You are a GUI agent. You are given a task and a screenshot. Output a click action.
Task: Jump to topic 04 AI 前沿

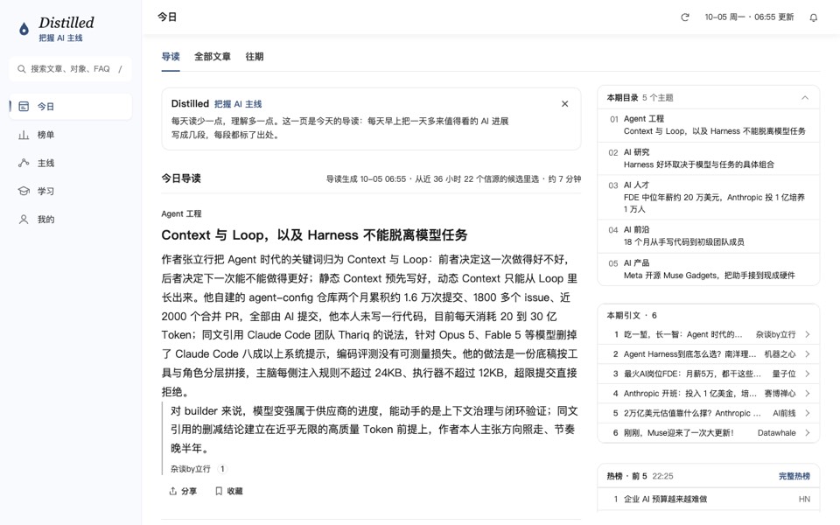click(708, 235)
